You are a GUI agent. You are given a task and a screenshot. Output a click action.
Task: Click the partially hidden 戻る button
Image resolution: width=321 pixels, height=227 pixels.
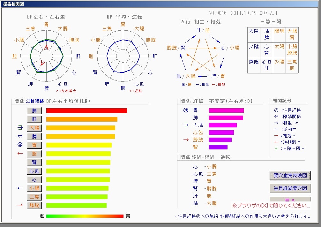tap(290, 200)
